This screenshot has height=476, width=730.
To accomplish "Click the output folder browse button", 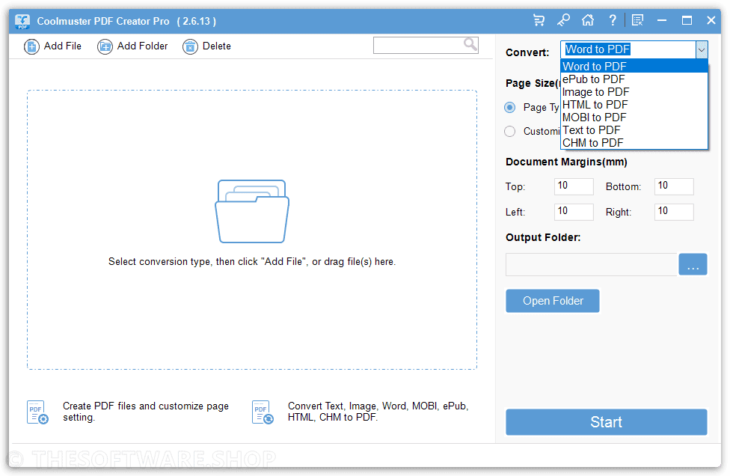I will click(693, 264).
